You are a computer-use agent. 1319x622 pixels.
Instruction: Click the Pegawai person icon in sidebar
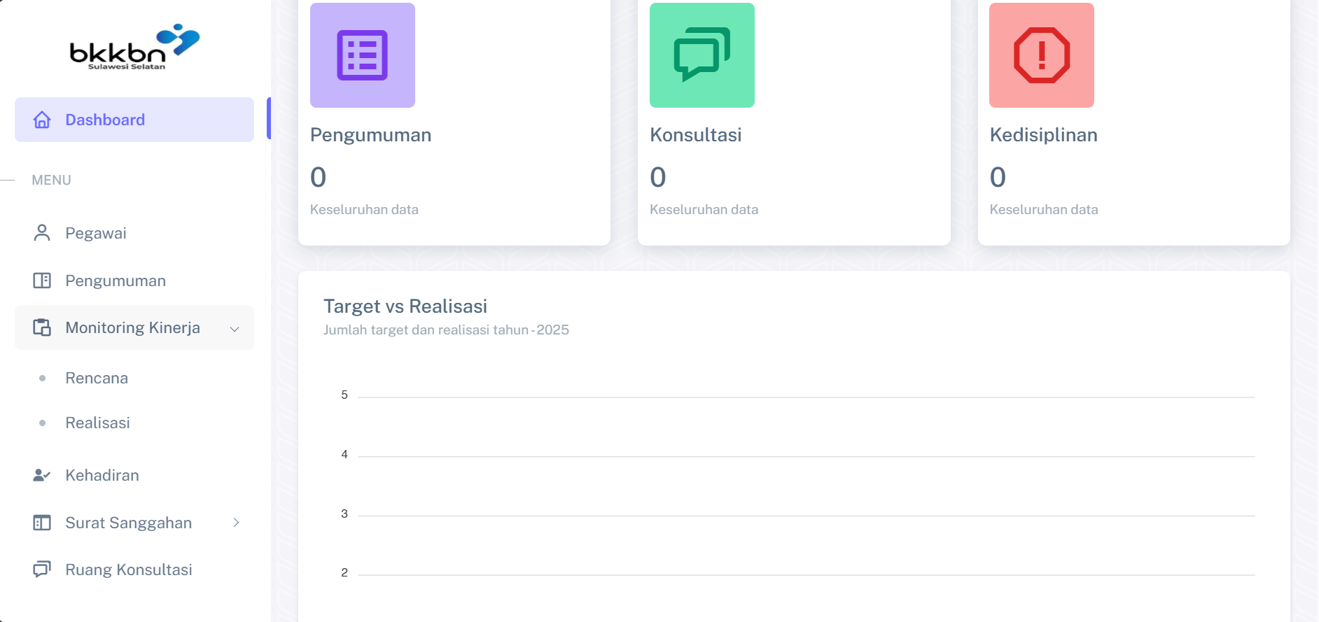pyautogui.click(x=42, y=233)
